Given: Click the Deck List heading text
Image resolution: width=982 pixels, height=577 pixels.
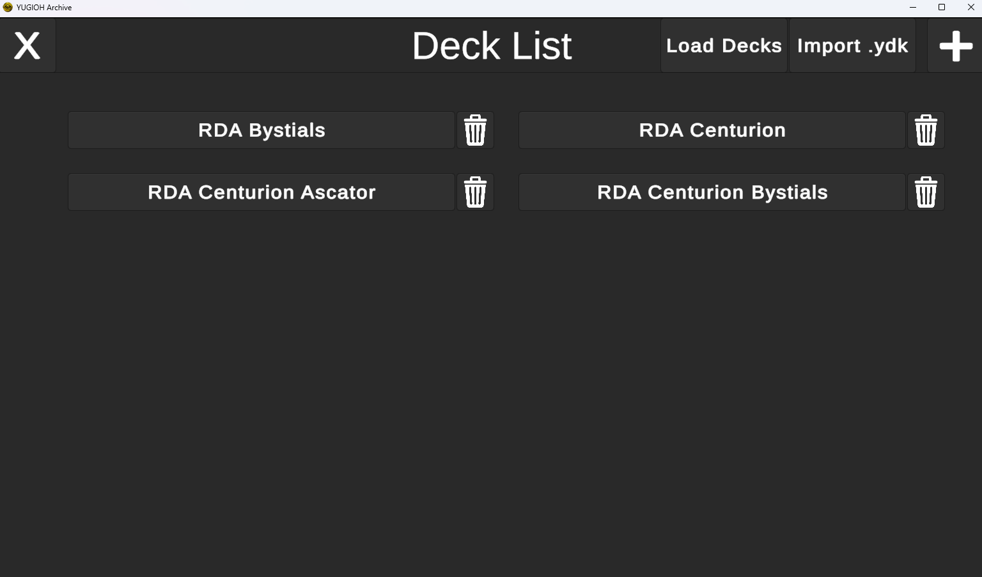Looking at the screenshot, I should click(x=492, y=46).
